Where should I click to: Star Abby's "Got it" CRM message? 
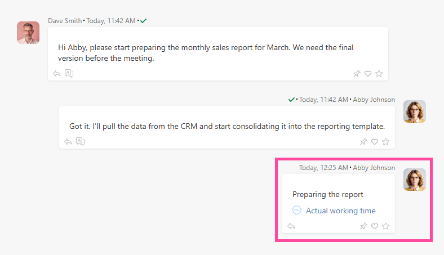pos(385,142)
